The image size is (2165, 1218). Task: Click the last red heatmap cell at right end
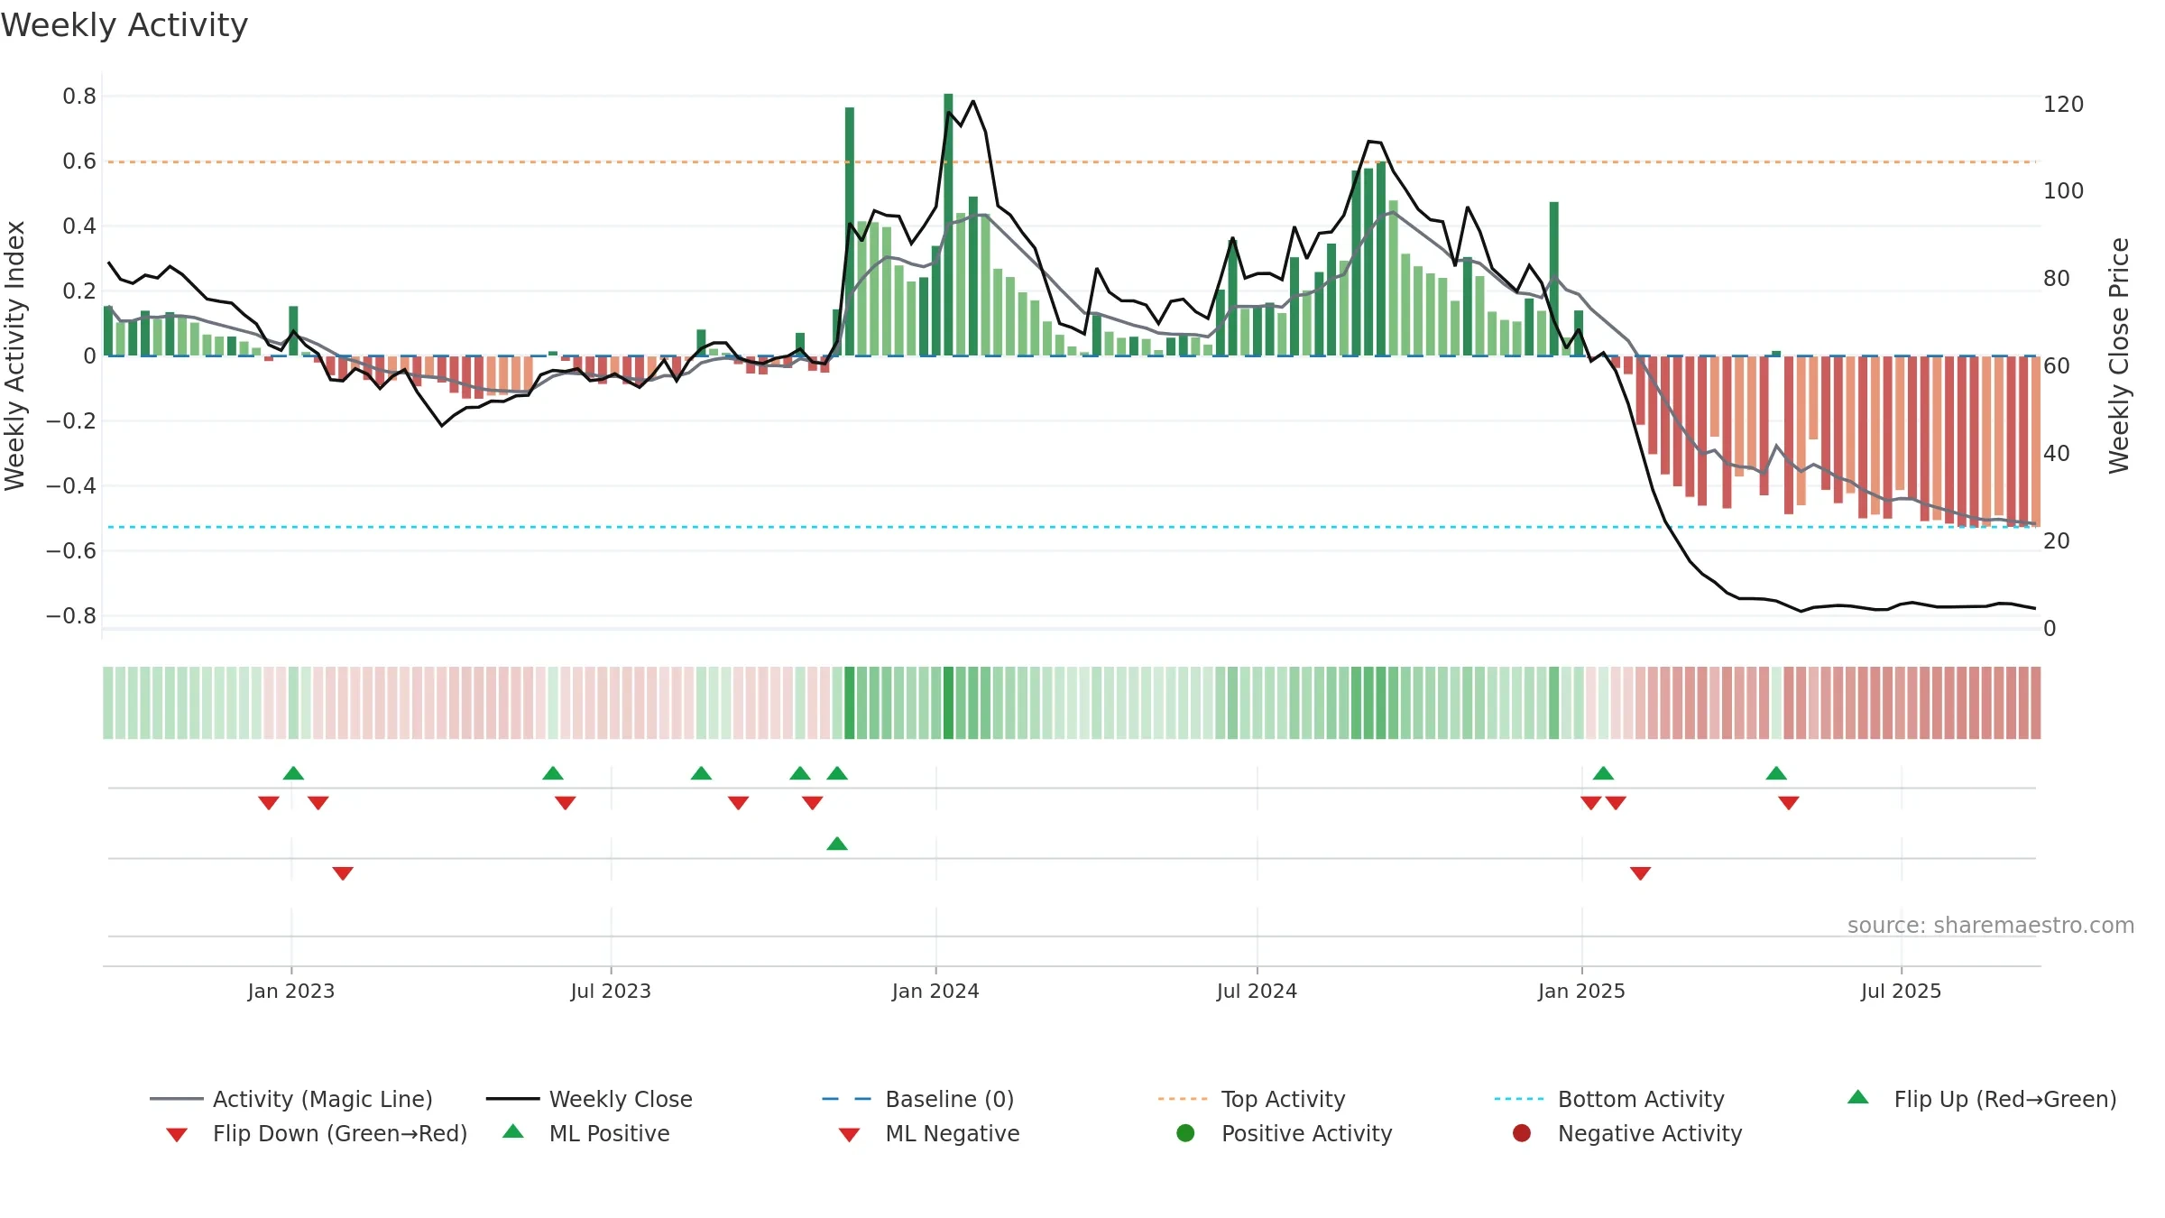(2036, 703)
